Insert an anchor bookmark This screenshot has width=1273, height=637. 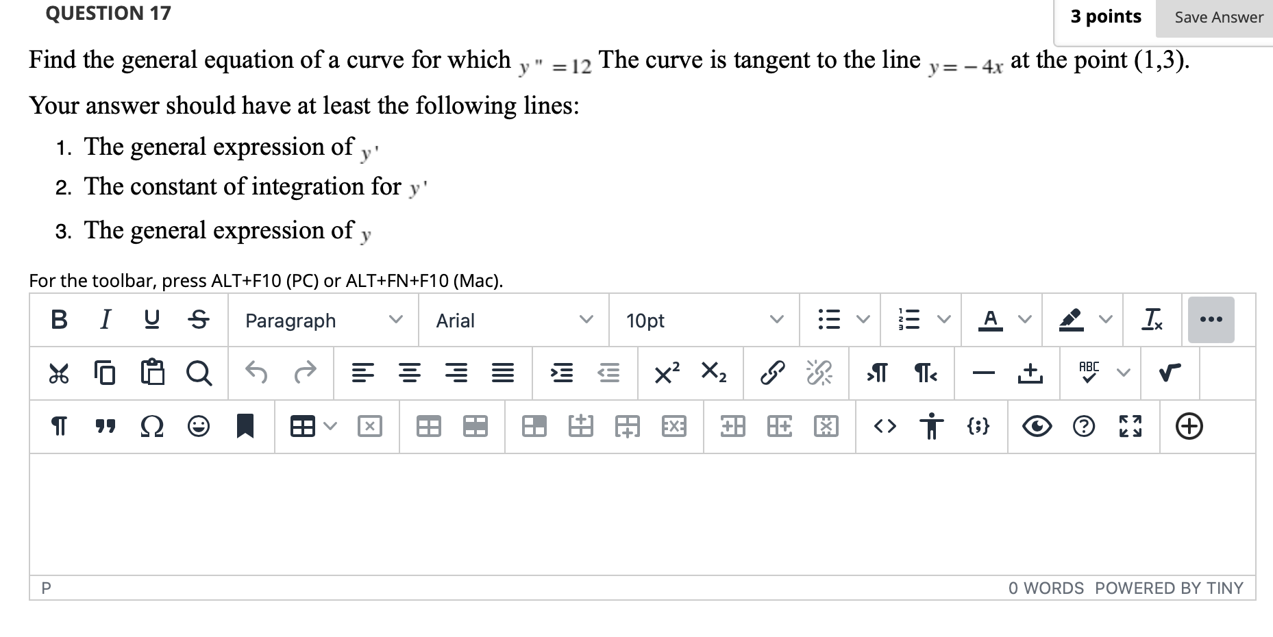[x=245, y=427]
